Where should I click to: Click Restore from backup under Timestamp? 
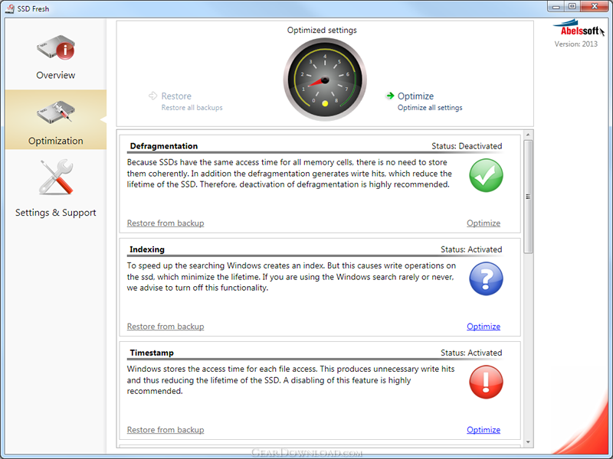(166, 430)
